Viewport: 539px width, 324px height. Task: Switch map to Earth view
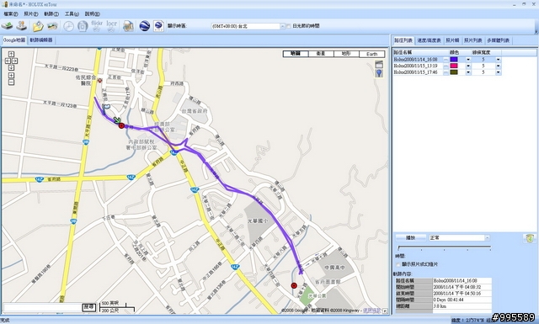point(372,54)
